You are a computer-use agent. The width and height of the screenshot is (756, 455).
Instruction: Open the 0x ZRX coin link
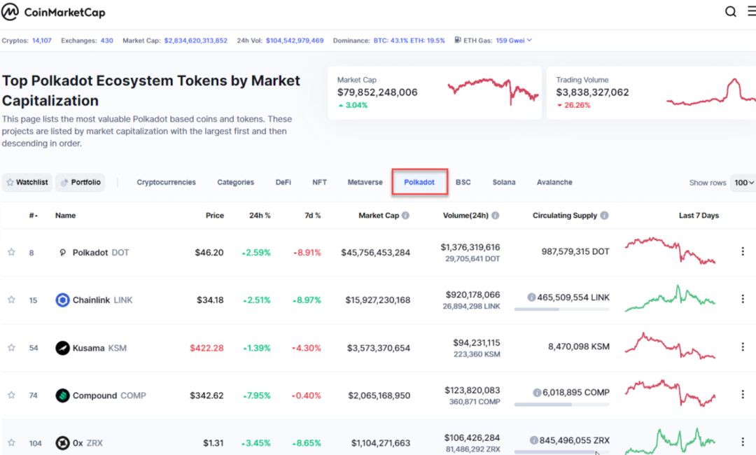pyautogui.click(x=87, y=443)
